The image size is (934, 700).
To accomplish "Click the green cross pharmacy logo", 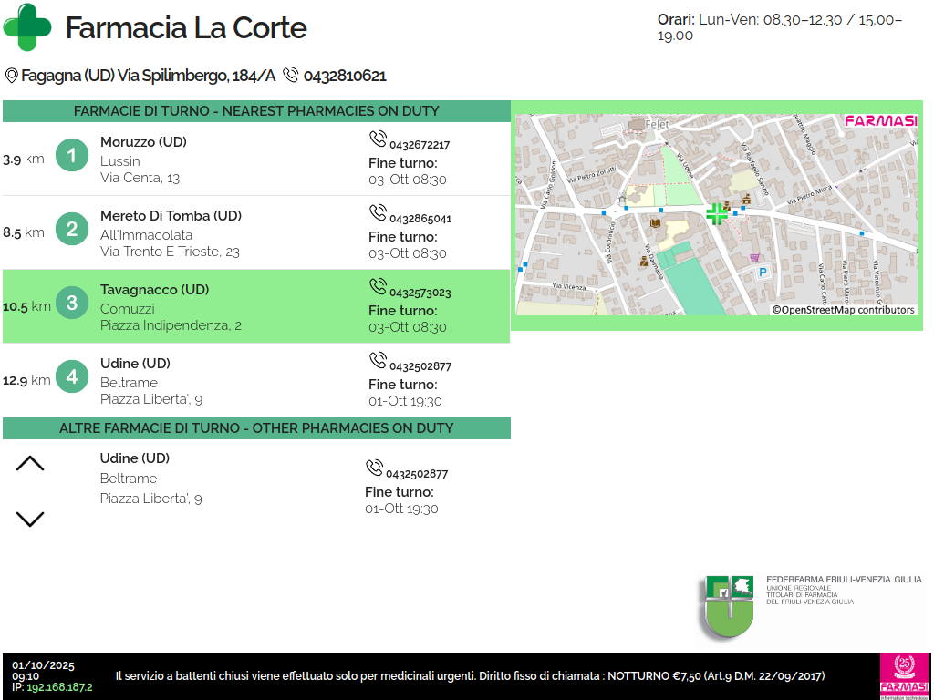I will tap(28, 27).
